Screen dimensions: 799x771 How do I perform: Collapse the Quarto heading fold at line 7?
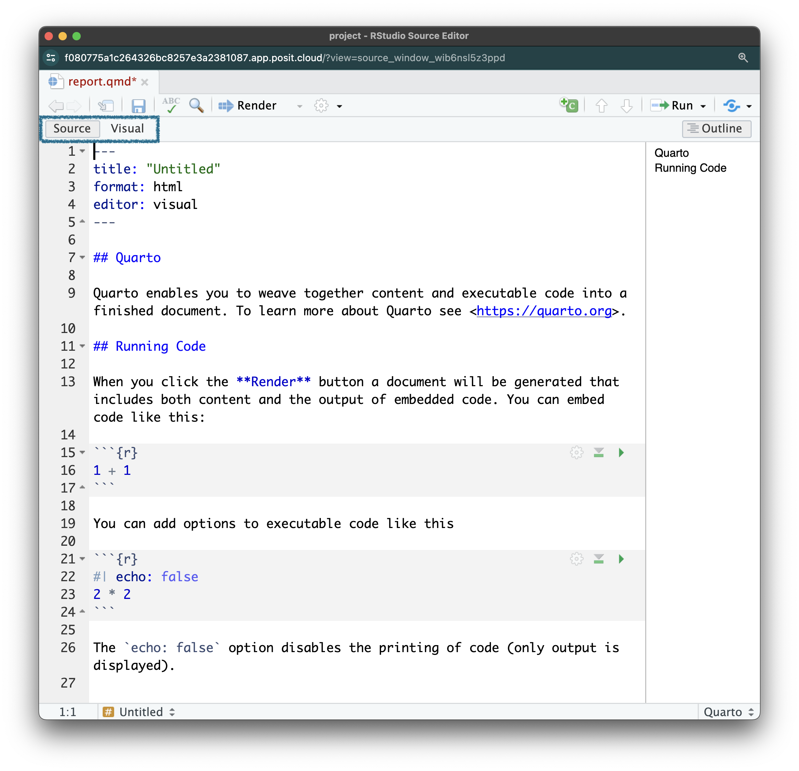click(x=82, y=258)
